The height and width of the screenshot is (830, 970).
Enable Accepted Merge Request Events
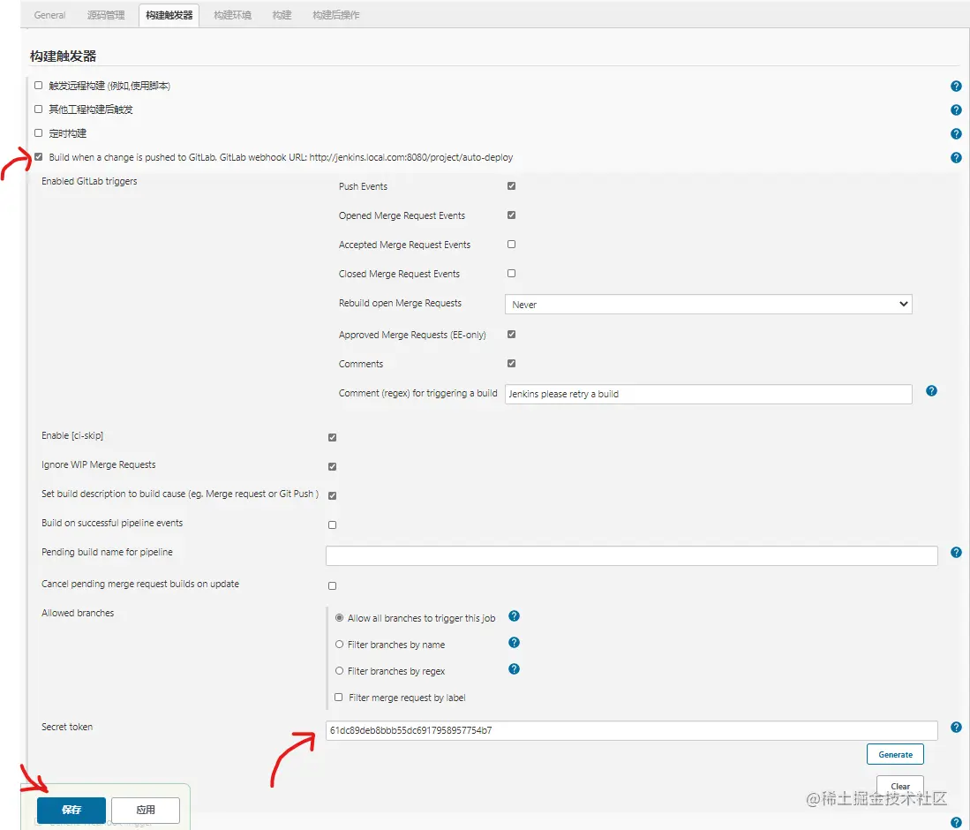(511, 244)
